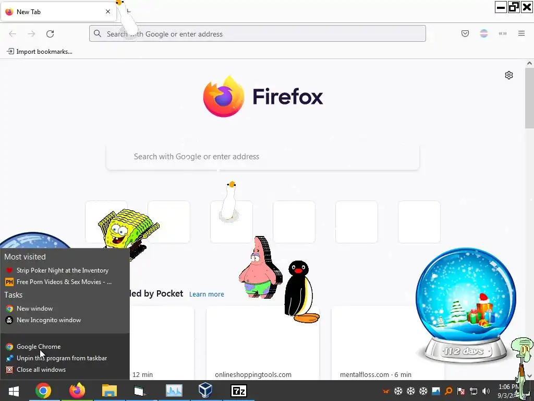Open the Action Center flag tray icon
The image size is (534, 401).
pyautogui.click(x=461, y=391)
